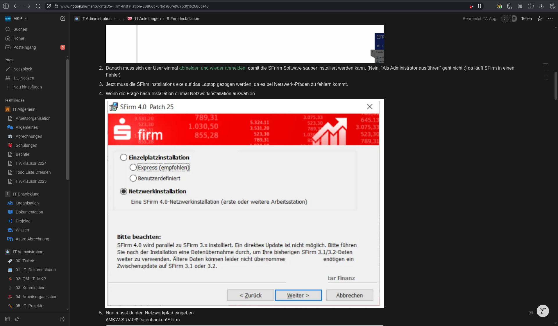This screenshot has height=326, width=558.
Task: Star this page as favorite
Action: click(540, 19)
